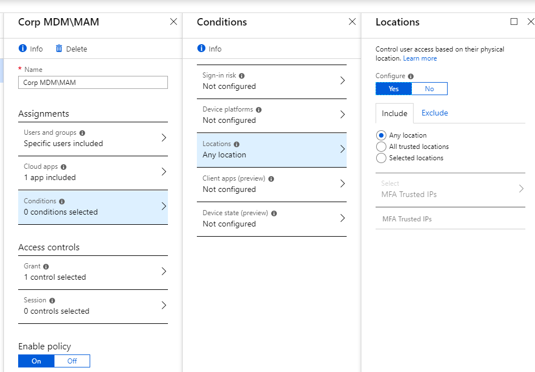Click Info icon in Corp MDM\MAM panel
The width and height of the screenshot is (535, 372).
tap(23, 49)
